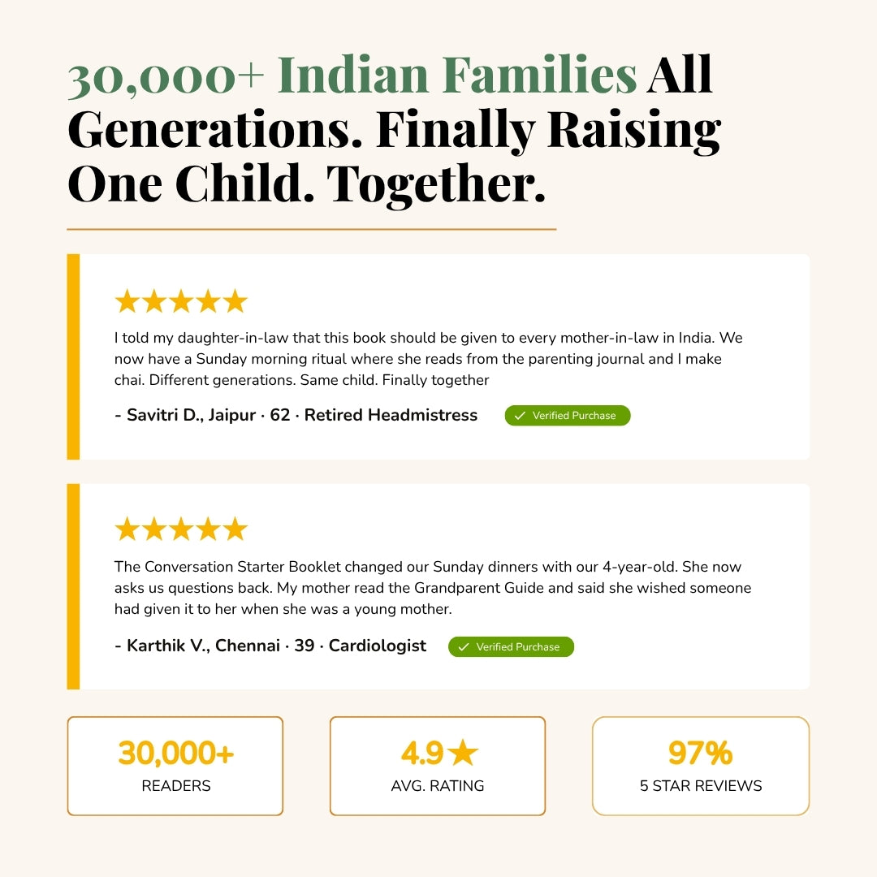Click the checkmark in Karthik's Verified Purchase badge
This screenshot has height=877, width=877.
coord(464,647)
